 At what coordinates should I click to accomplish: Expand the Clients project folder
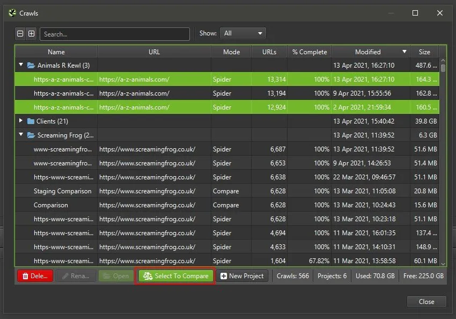(21, 121)
